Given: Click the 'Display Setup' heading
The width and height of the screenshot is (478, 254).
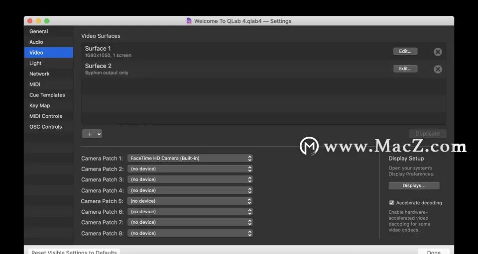Looking at the screenshot, I should coord(406,159).
